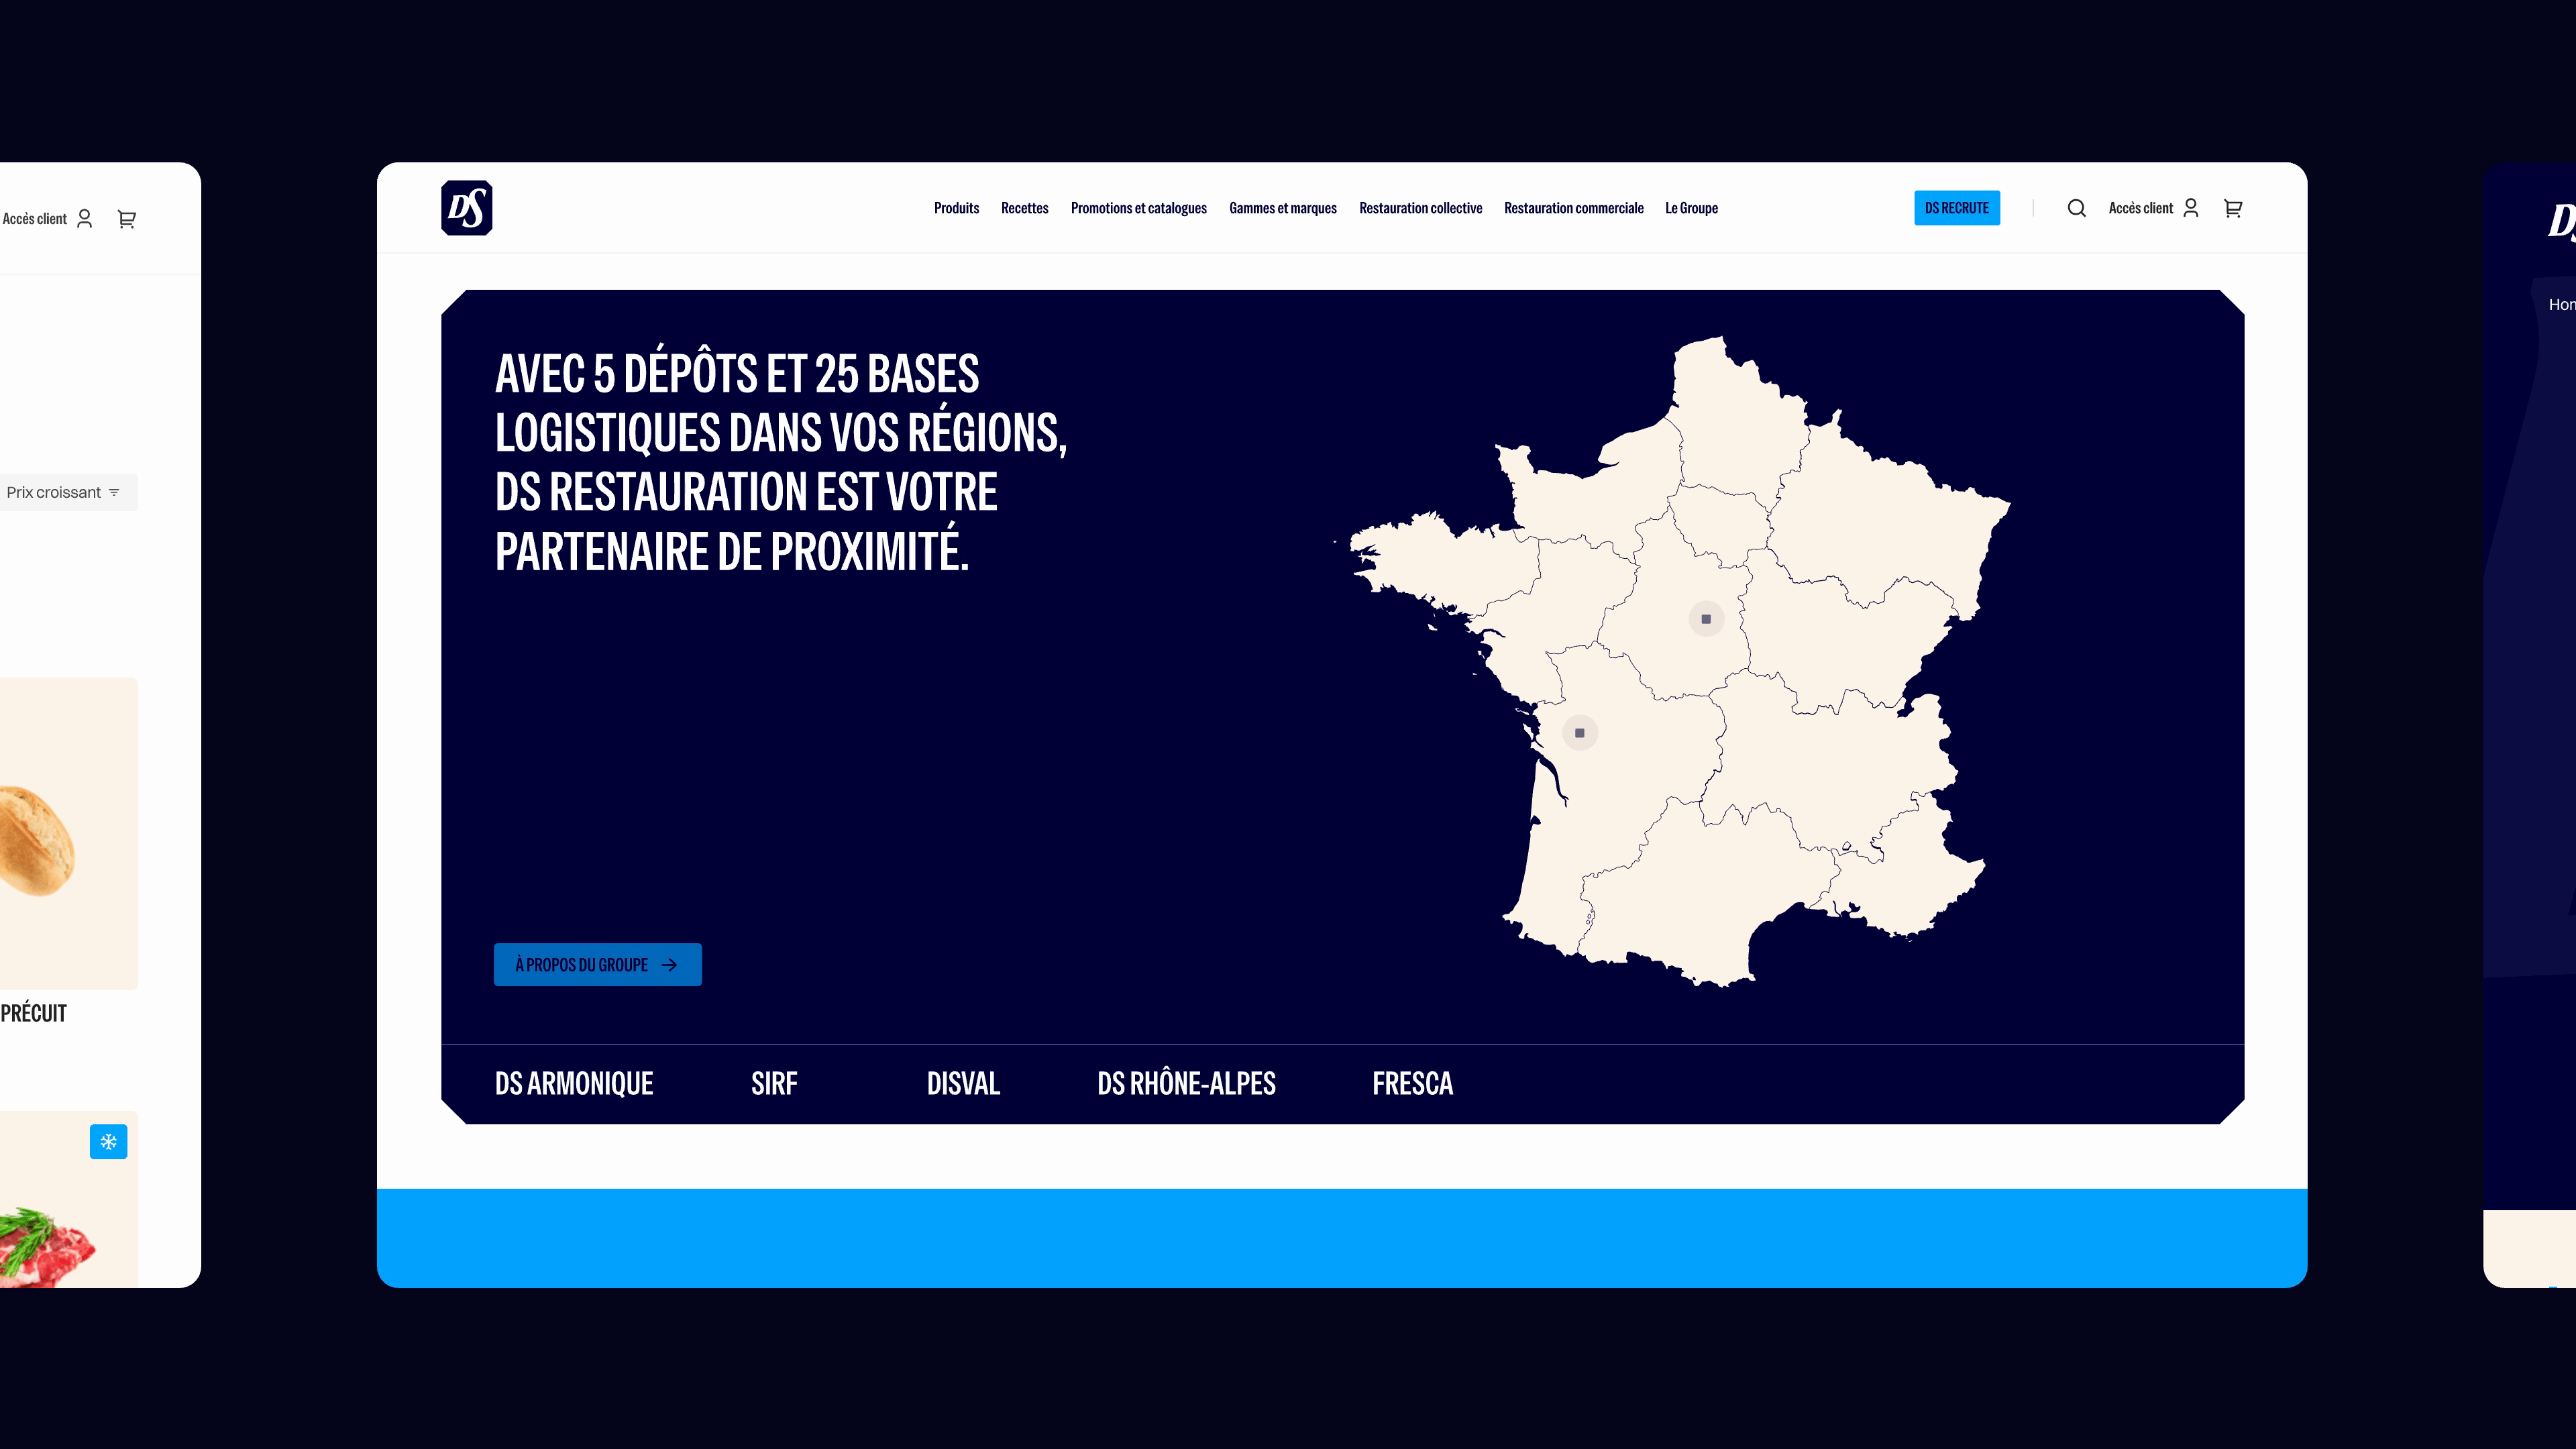
Task: Open Restauration commerciale menu
Action: pyautogui.click(x=1574, y=208)
